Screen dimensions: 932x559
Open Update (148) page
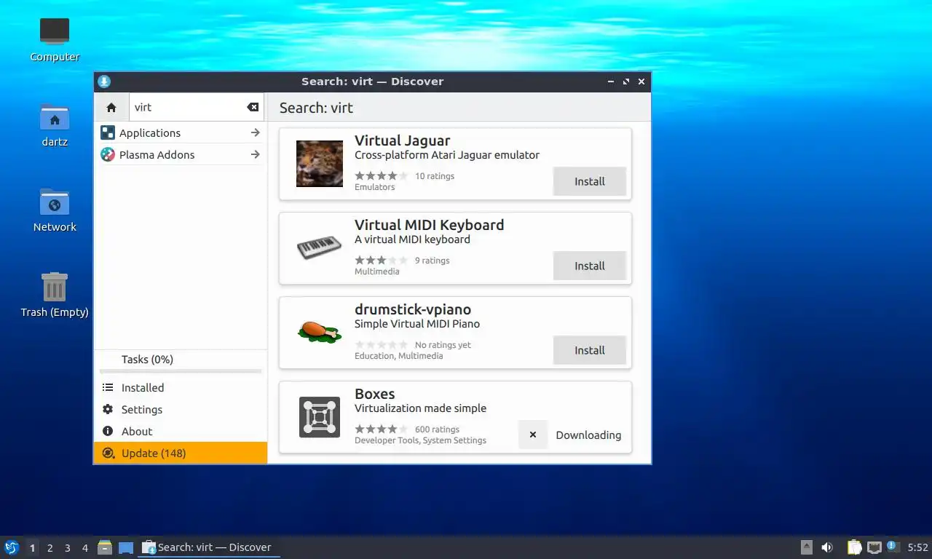click(x=181, y=453)
